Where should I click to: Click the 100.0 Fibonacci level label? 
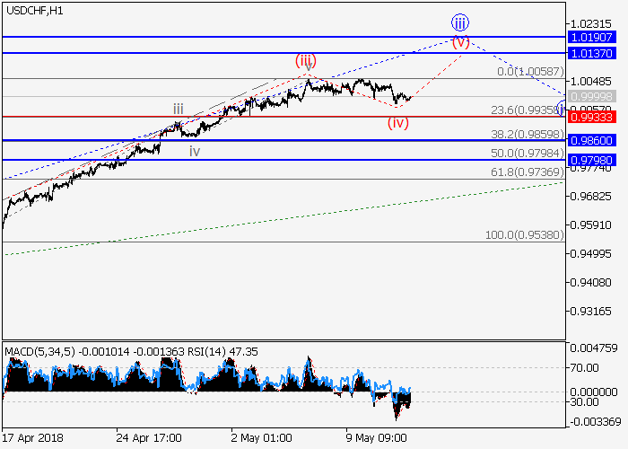point(523,234)
